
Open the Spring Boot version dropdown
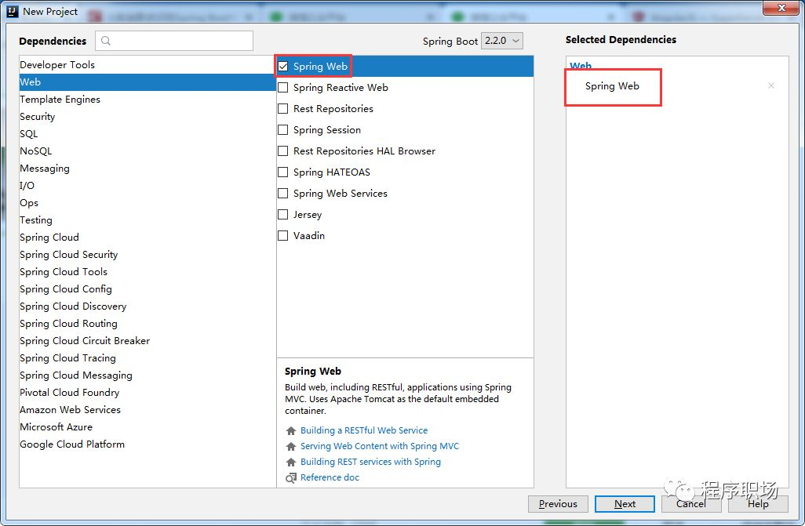(x=501, y=41)
